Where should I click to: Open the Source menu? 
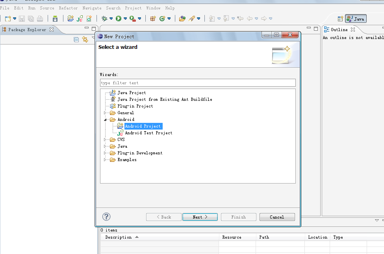[x=47, y=8]
